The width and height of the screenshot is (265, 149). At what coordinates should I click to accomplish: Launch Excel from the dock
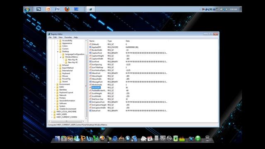point(96,139)
